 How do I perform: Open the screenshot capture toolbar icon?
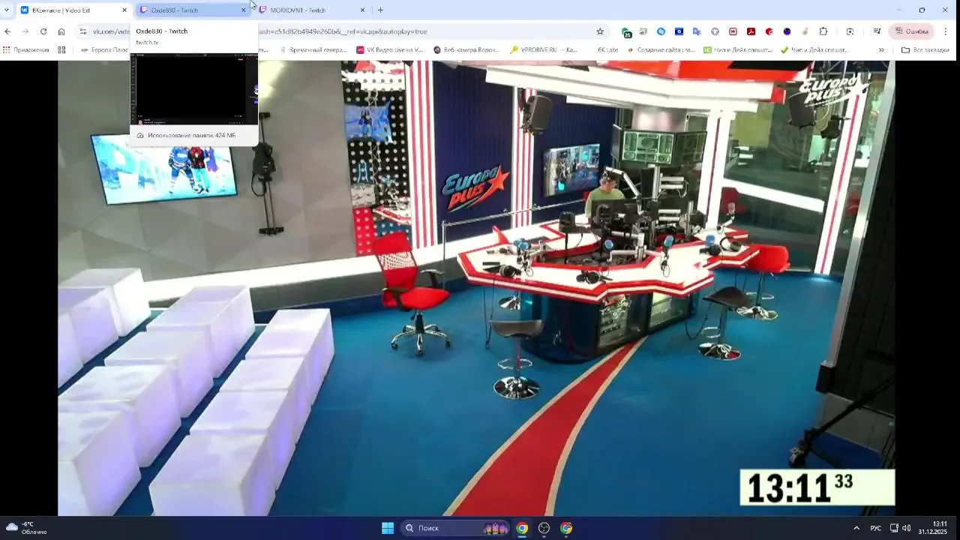(x=850, y=31)
